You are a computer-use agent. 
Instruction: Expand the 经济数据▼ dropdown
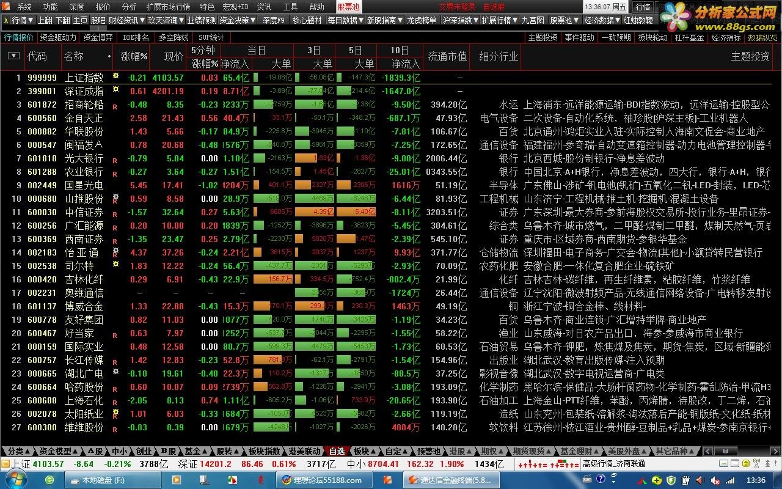(x=602, y=20)
